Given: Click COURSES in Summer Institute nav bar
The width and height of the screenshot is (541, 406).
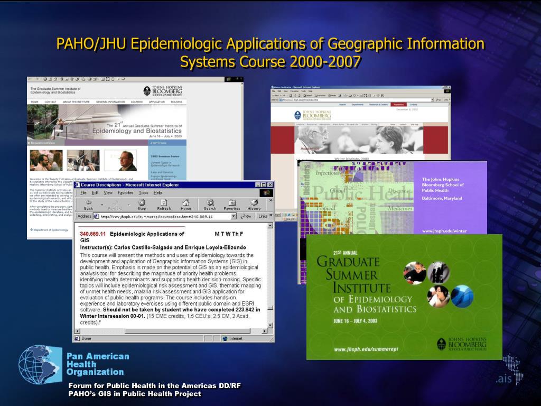Looking at the screenshot, I should (137, 102).
